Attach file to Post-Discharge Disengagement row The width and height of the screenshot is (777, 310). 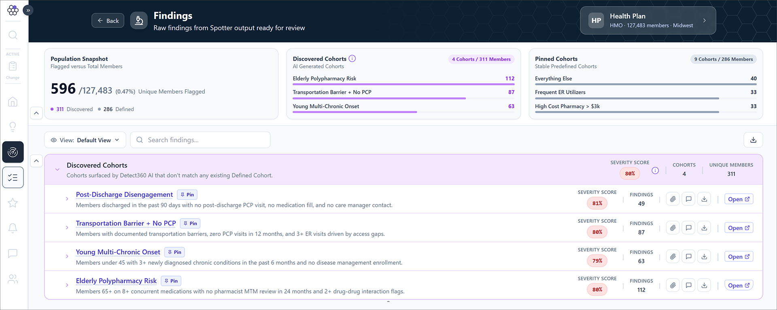[673, 199]
